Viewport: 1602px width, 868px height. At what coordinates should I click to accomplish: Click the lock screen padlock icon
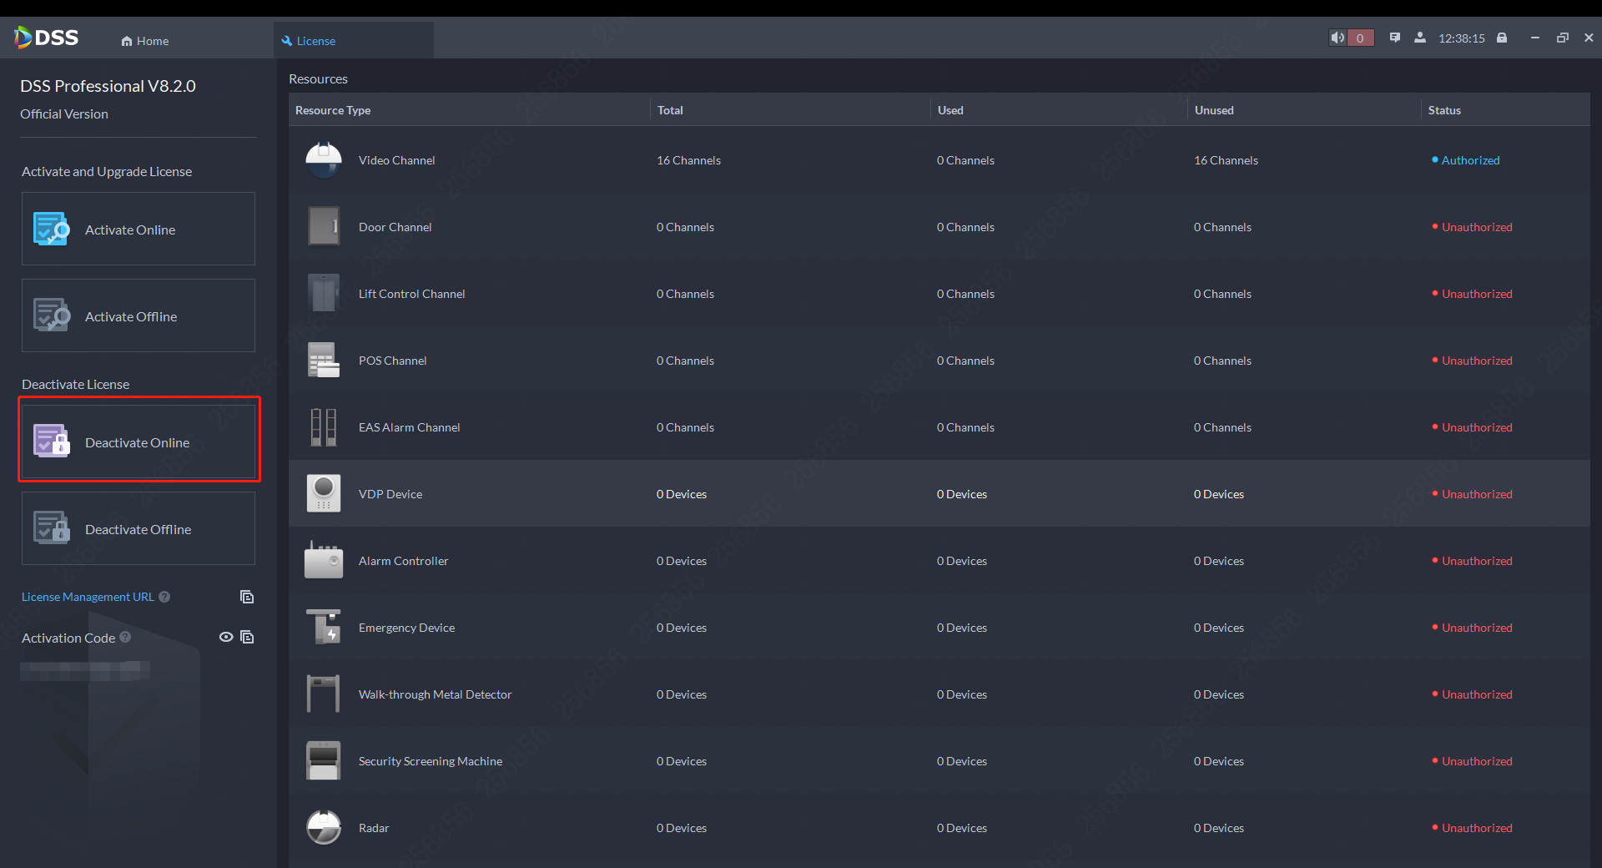tap(1502, 38)
